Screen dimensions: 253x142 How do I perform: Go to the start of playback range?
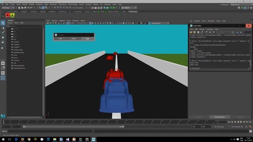coord(229,122)
